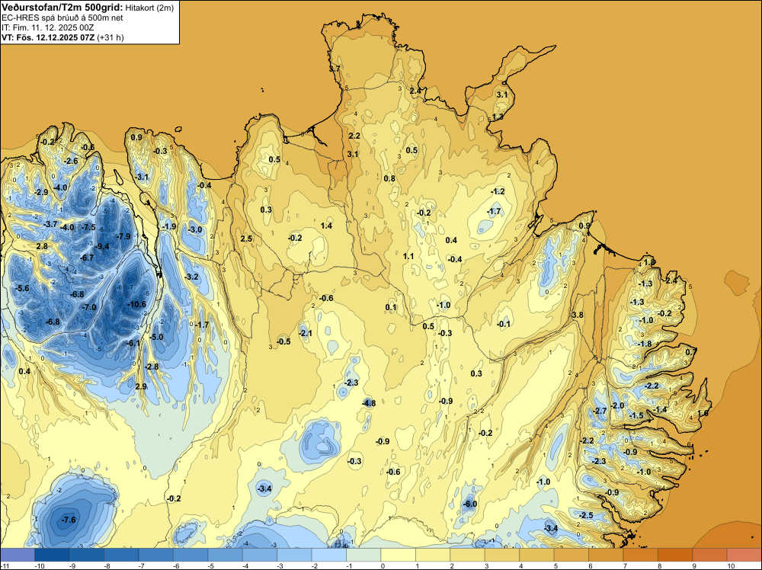Click the '-1.5' temperature label
Screen dimensions: 762x570
click(x=636, y=415)
